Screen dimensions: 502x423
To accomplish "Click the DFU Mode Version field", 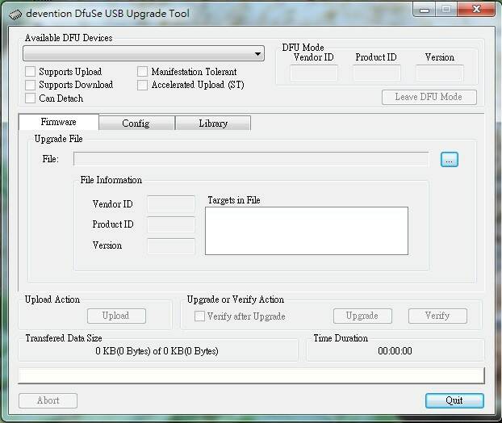I will pyautogui.click(x=440, y=73).
